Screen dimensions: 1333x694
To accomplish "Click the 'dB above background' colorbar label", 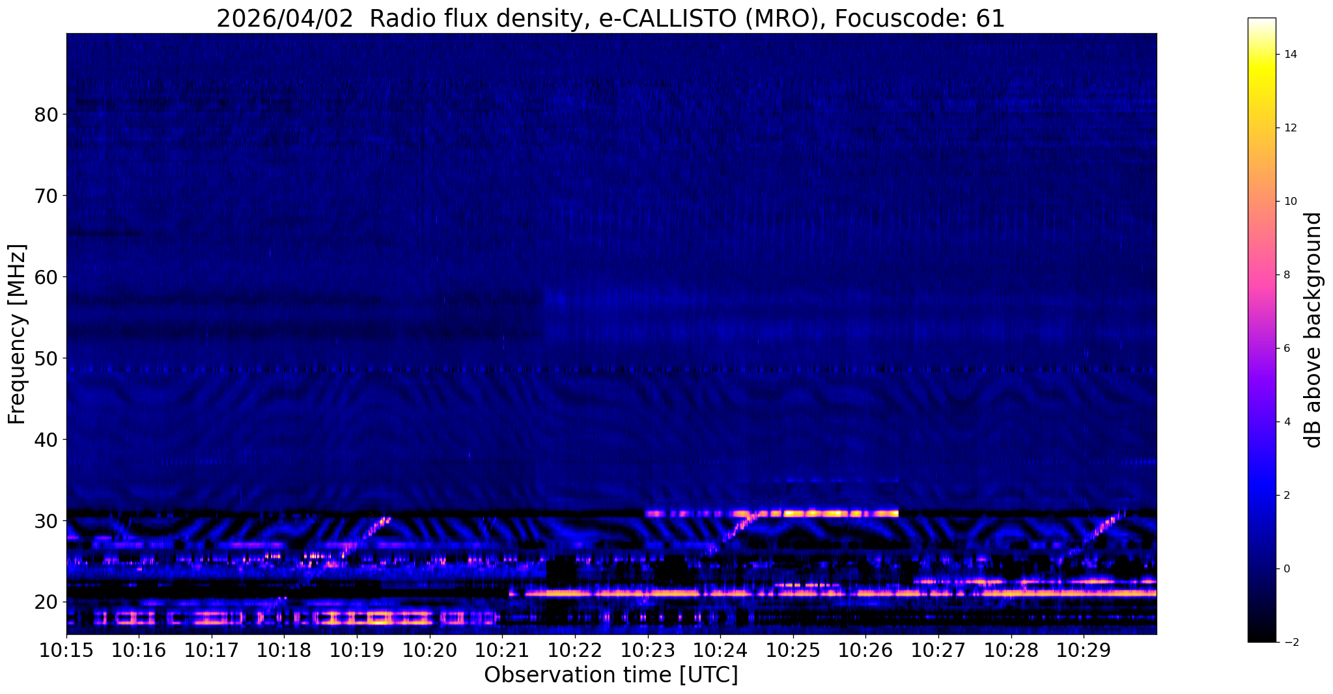I will point(1313,330).
